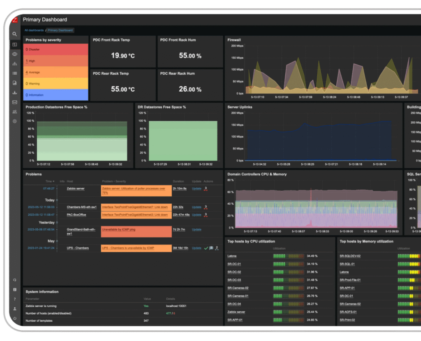Screen dimensions: 421x341
Task: Click duration 22h 32s
Action: click(x=178, y=207)
